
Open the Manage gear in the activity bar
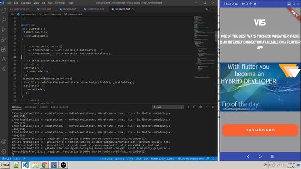pos(4,151)
